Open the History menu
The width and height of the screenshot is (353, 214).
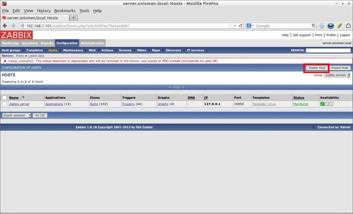coord(44,11)
